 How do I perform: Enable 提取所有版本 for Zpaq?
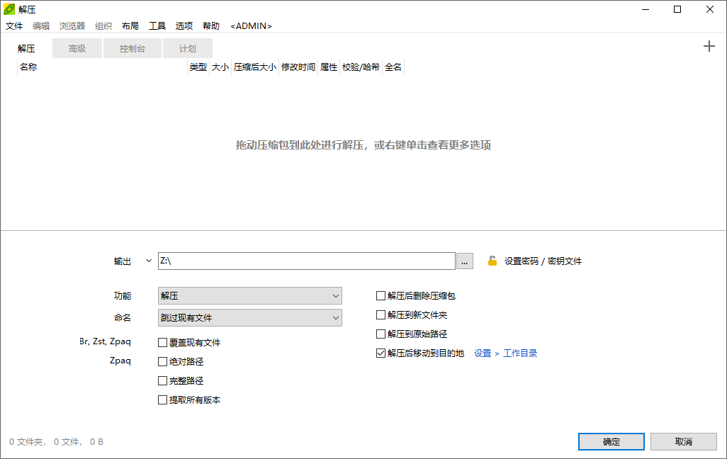[162, 399]
